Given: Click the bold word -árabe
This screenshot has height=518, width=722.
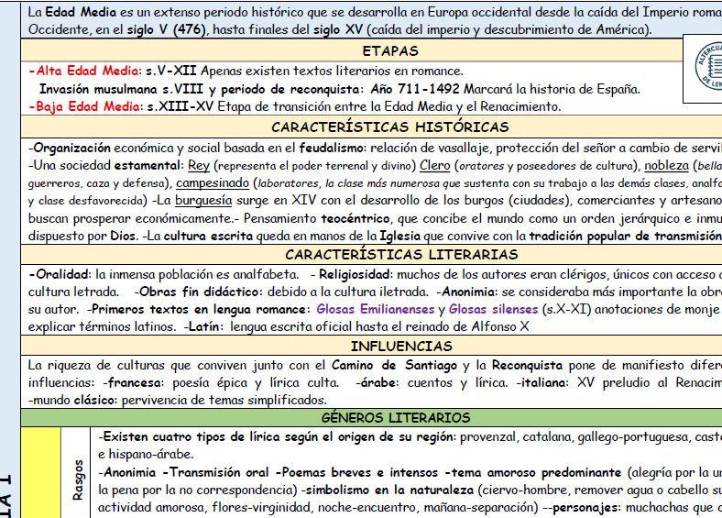Looking at the screenshot, I should click(x=374, y=382).
